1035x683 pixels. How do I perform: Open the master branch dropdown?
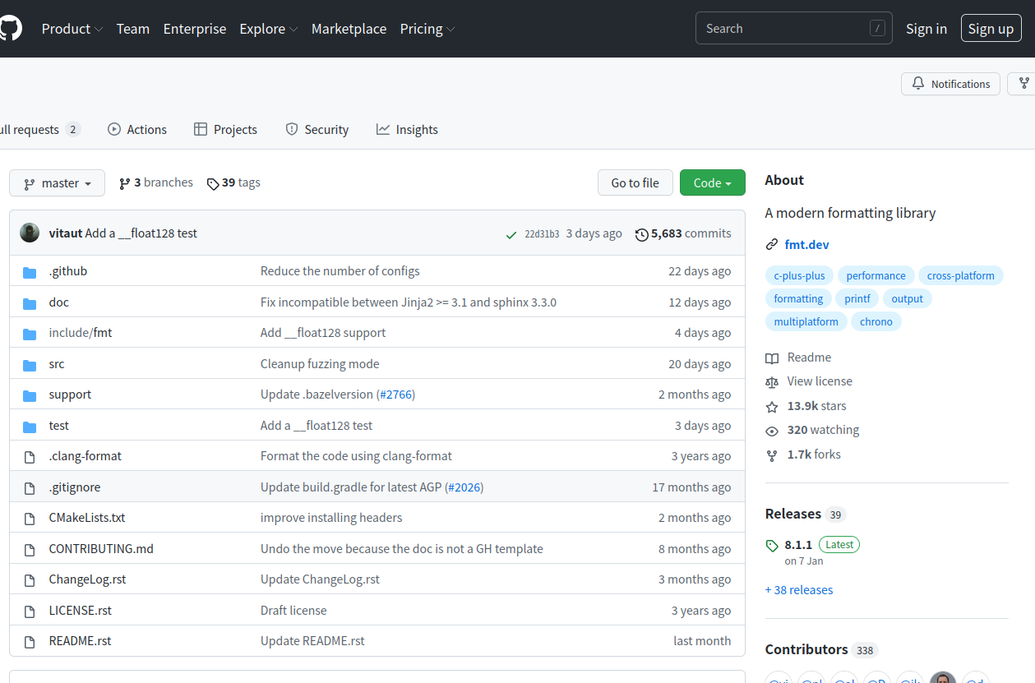[57, 183]
